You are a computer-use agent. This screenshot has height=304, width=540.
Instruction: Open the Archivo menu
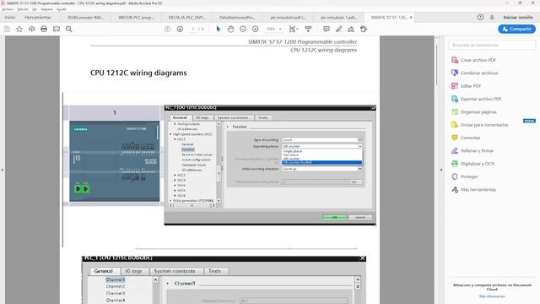point(8,9)
